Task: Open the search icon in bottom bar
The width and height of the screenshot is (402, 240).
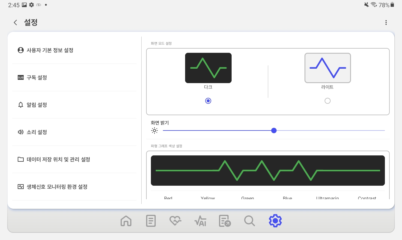Action: tap(250, 221)
